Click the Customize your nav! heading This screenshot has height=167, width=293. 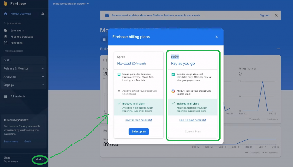point(16,120)
